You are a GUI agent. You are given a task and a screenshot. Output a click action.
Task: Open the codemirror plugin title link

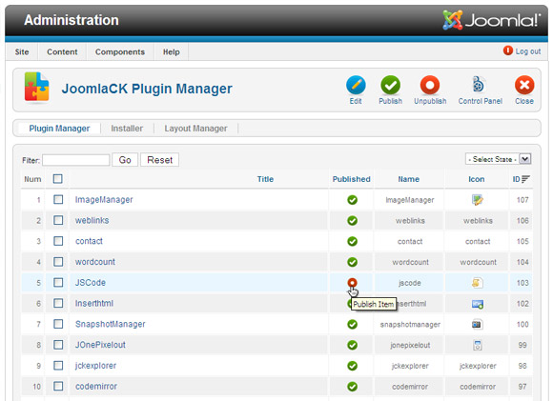96,387
